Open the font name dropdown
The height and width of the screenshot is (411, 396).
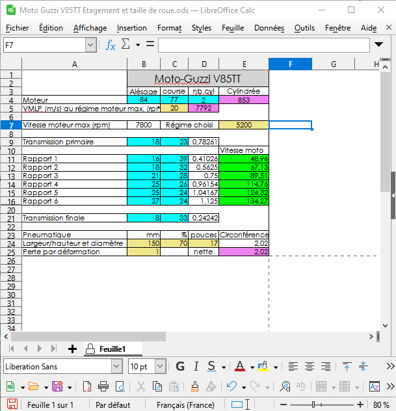tap(116, 366)
